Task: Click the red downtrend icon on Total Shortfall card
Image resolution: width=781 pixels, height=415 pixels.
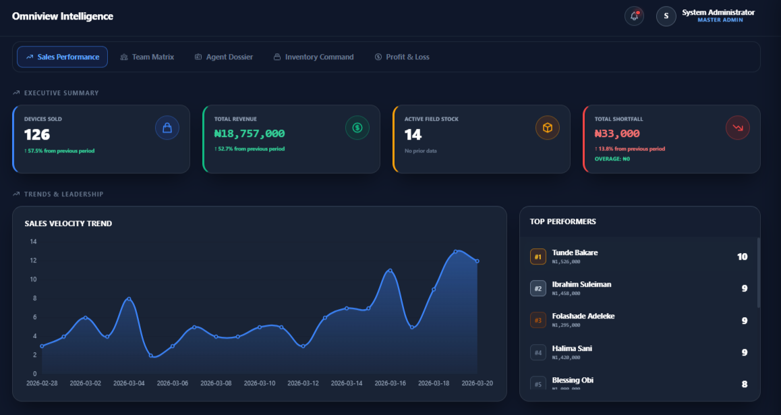Action: pyautogui.click(x=738, y=128)
